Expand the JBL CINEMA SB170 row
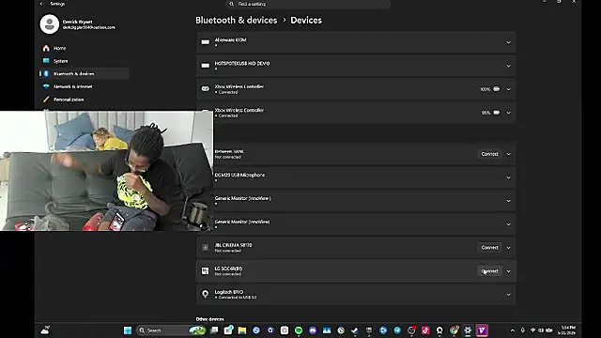The height and width of the screenshot is (338, 601). 508,248
